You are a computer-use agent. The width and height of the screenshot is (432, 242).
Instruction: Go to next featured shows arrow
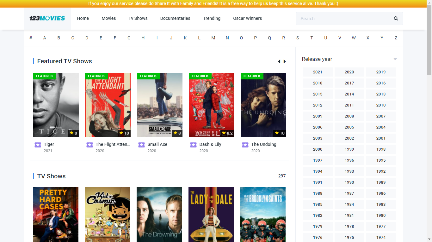[285, 61]
